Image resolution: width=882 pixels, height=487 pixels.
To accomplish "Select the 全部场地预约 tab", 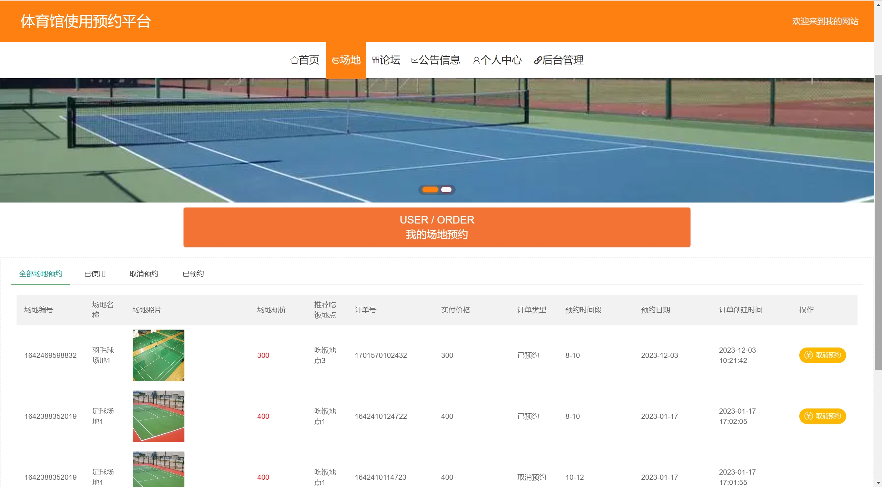I will pyautogui.click(x=41, y=274).
